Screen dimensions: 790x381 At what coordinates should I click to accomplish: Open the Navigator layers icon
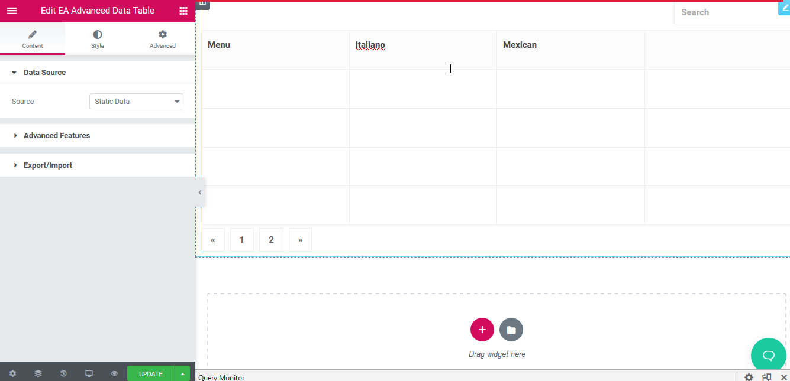[x=38, y=373]
